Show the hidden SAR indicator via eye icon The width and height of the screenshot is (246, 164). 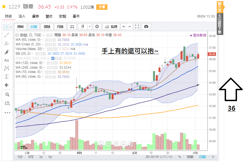point(53,58)
